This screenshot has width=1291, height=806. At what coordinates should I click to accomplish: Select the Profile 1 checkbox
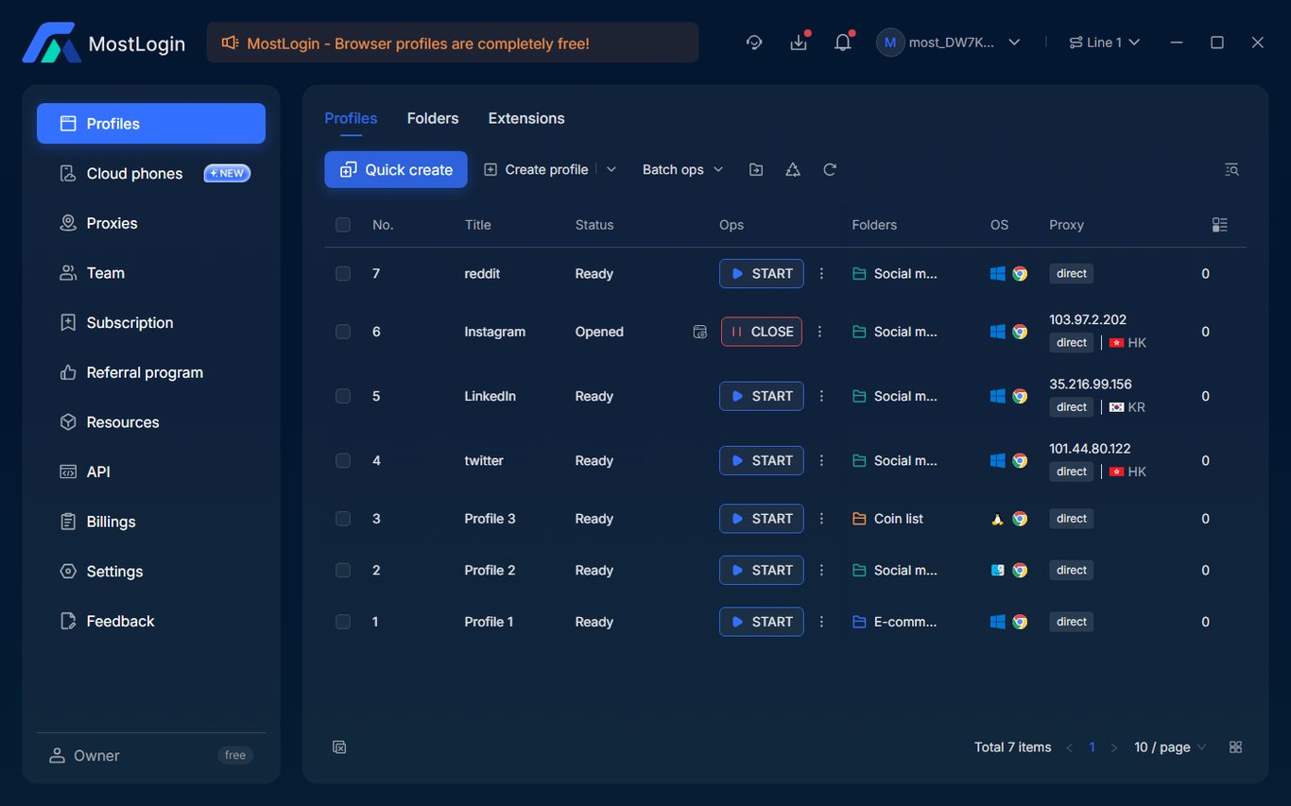pyautogui.click(x=343, y=622)
